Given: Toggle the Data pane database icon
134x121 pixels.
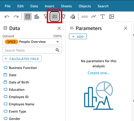Looking at the screenshot, I should point(28,17).
